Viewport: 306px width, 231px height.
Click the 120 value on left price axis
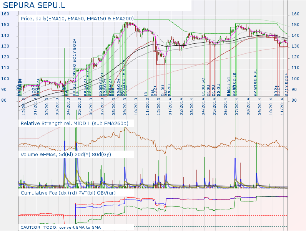[x=5, y=57]
